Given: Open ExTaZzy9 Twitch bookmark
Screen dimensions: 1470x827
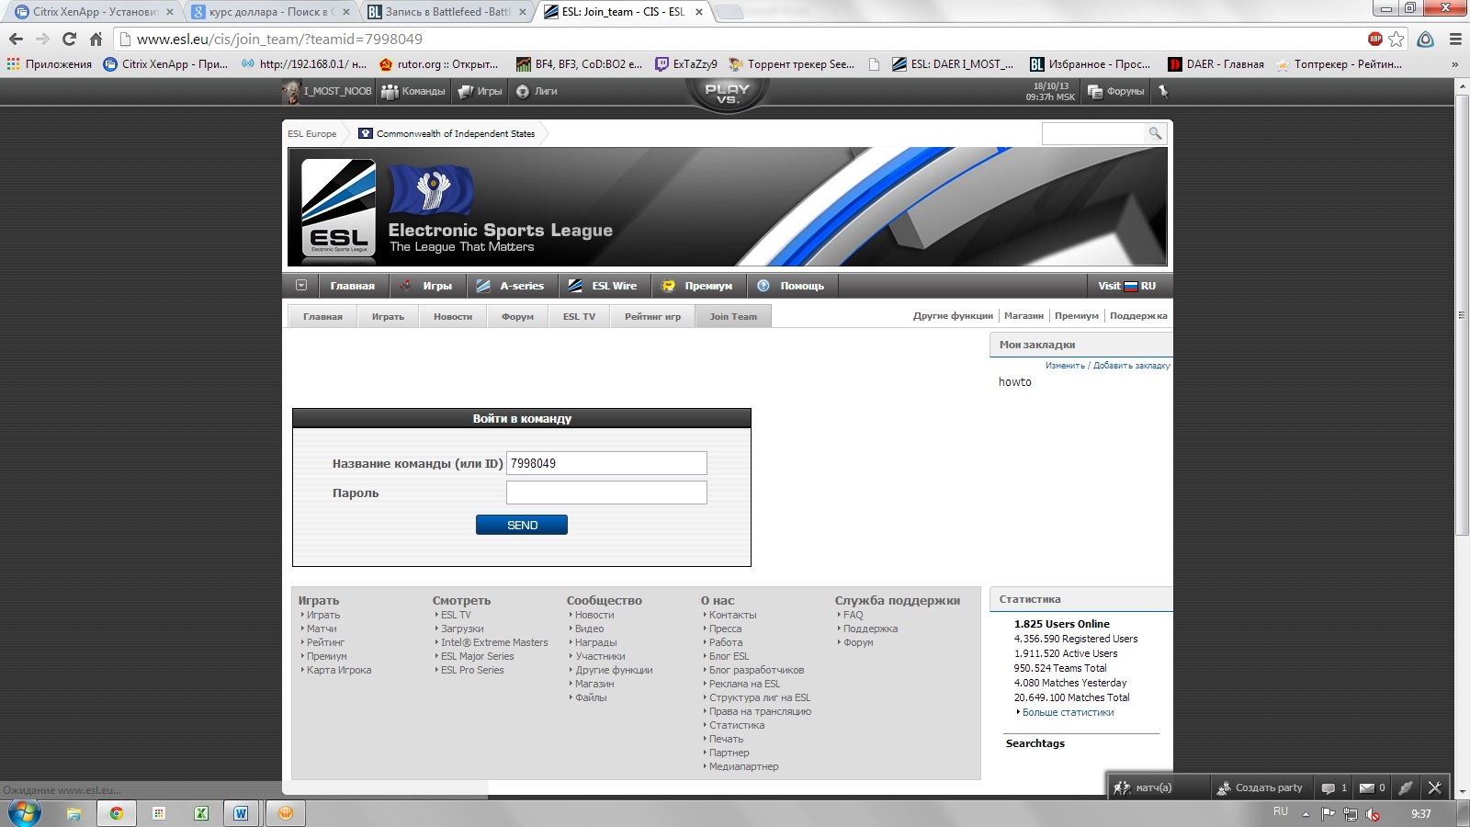Looking at the screenshot, I should point(685,64).
